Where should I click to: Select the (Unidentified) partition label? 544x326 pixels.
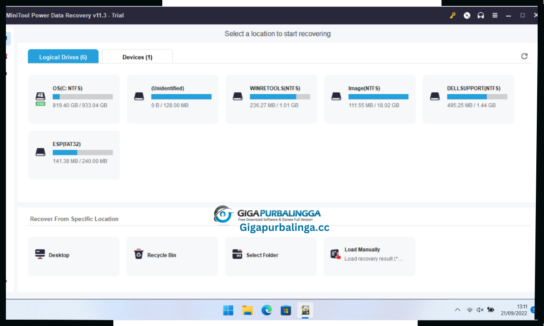(x=168, y=88)
